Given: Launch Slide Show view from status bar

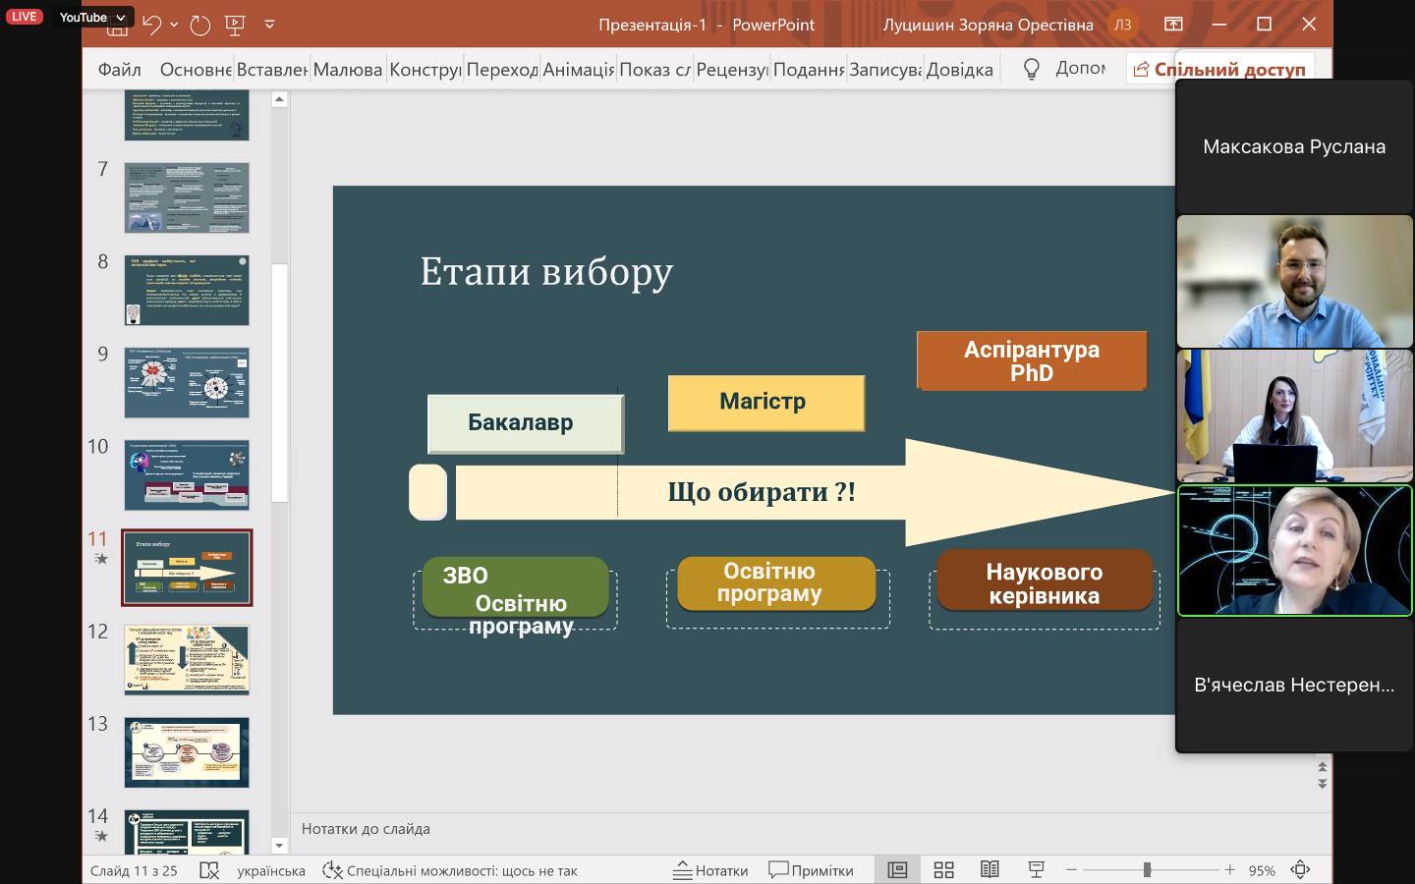Looking at the screenshot, I should (1036, 870).
